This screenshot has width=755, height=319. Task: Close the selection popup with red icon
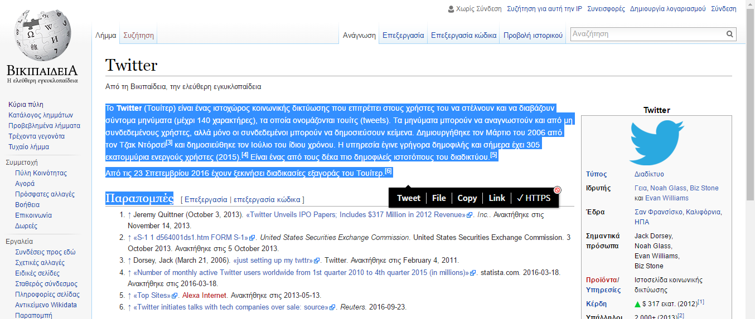557,190
